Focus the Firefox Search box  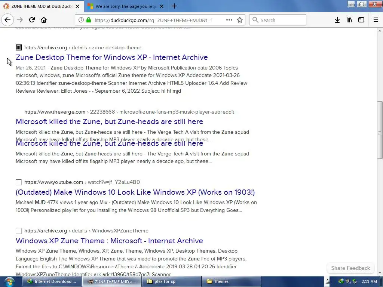[278, 20]
